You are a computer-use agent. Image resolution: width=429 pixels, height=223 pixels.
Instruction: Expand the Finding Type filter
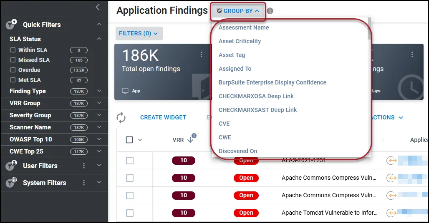[99, 91]
